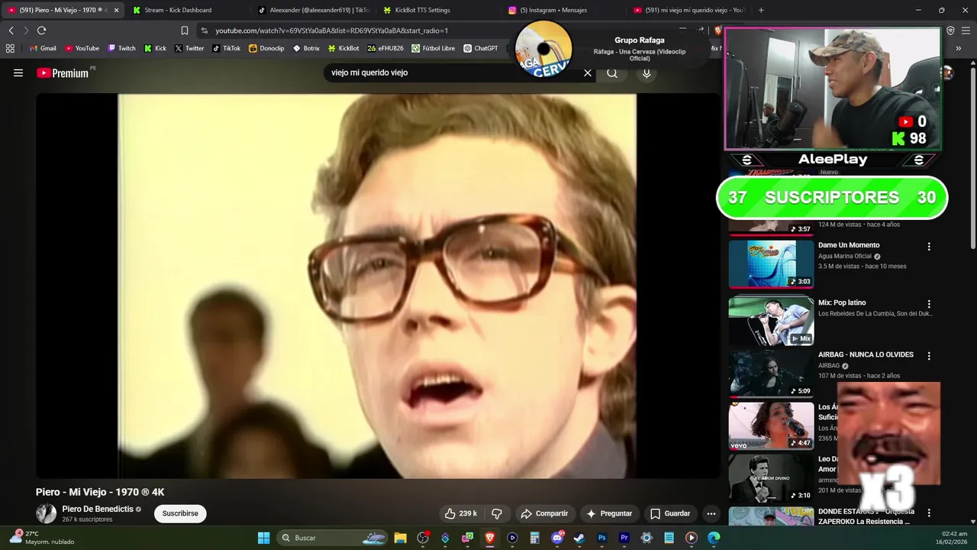Open the KickBot bookmark
Viewport: 977px width, 550px height.
point(343,48)
